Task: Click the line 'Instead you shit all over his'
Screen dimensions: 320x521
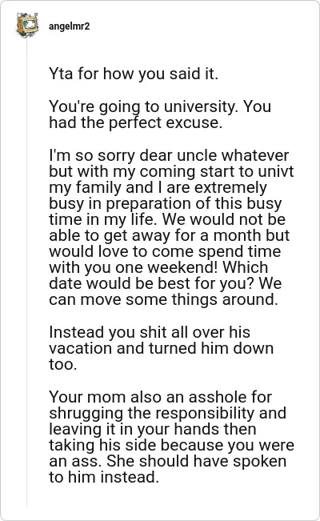Action: click(150, 332)
